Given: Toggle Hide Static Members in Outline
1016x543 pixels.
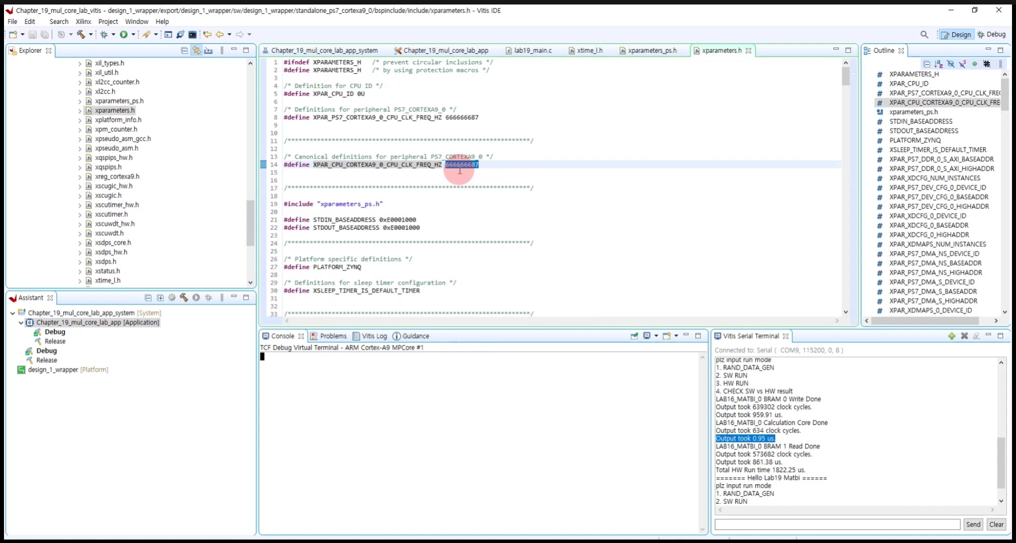Looking at the screenshot, I should [x=963, y=64].
